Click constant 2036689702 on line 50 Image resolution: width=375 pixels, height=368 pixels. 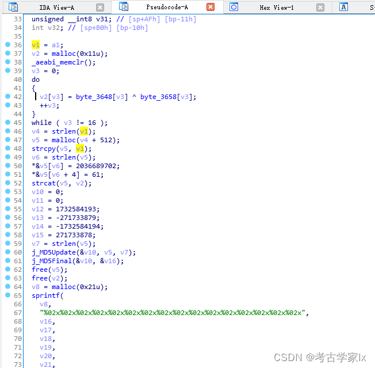[x=96, y=166]
